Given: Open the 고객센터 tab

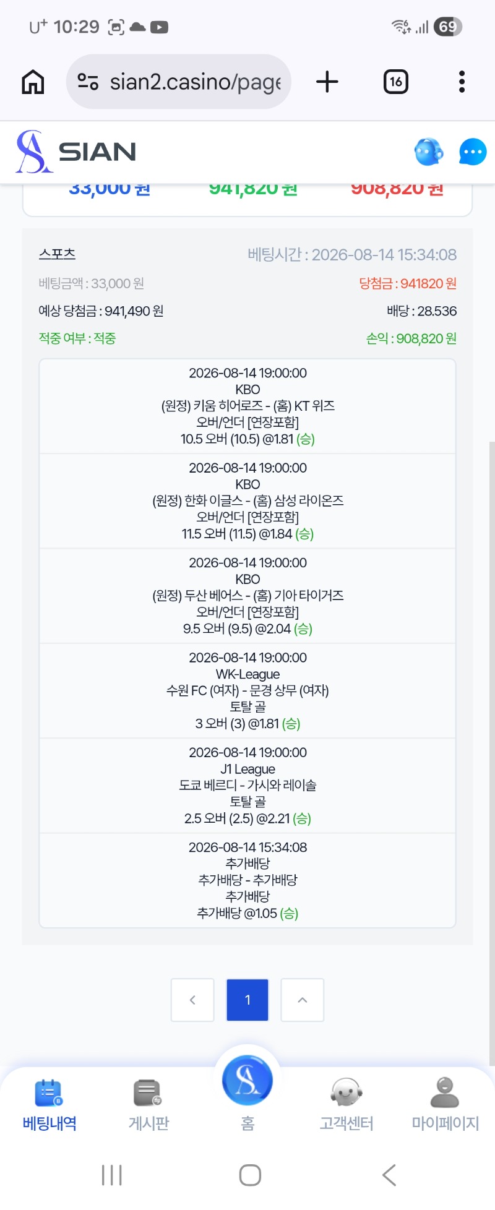Looking at the screenshot, I should (346, 1105).
